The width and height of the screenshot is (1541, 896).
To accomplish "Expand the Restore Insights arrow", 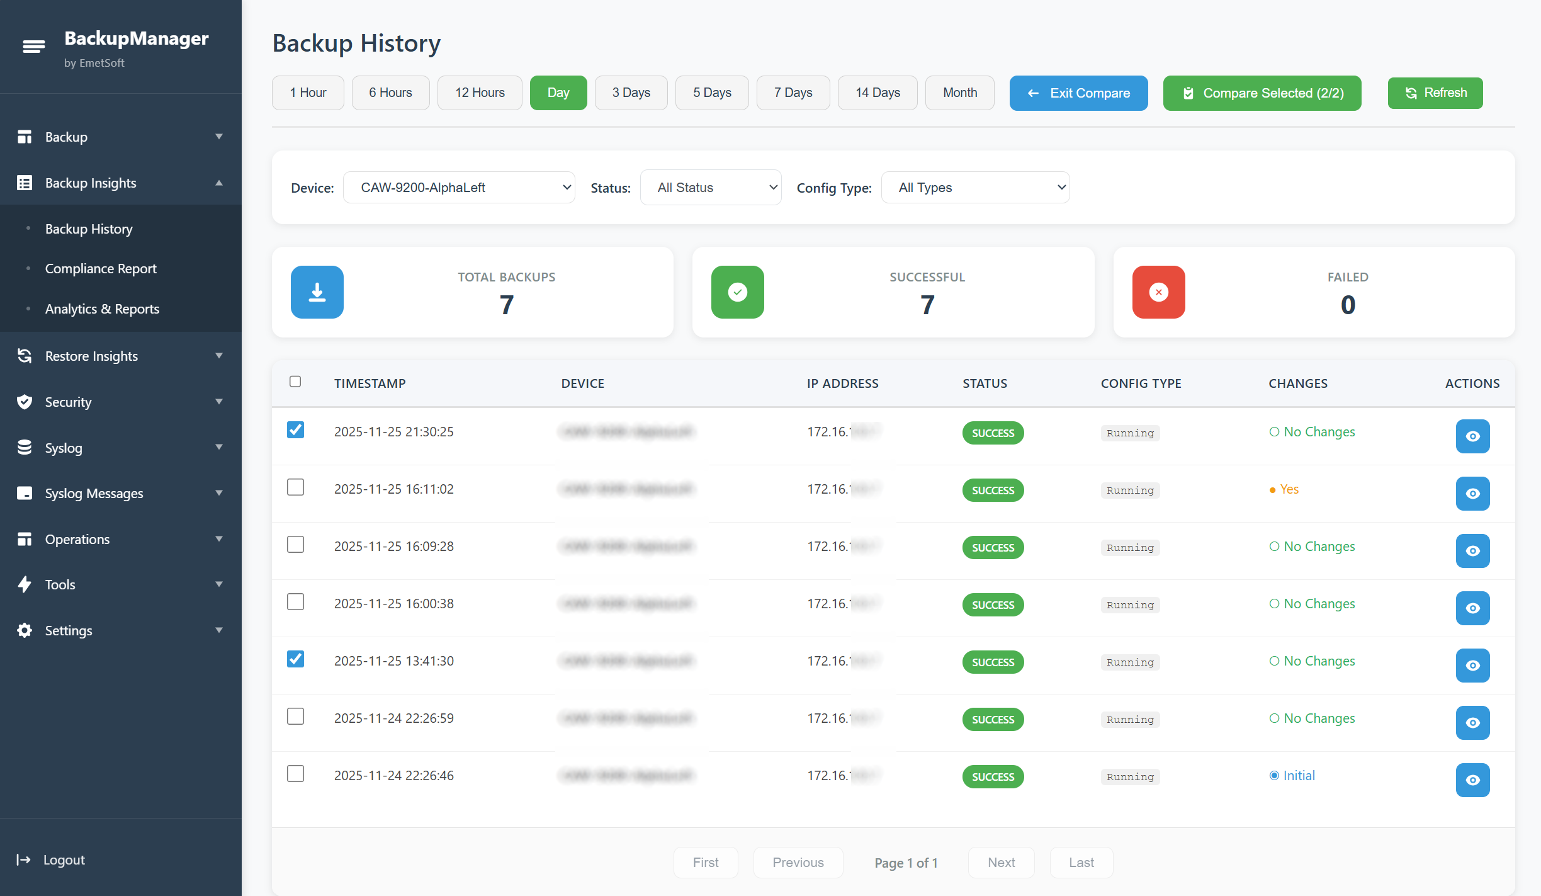I will 219,356.
